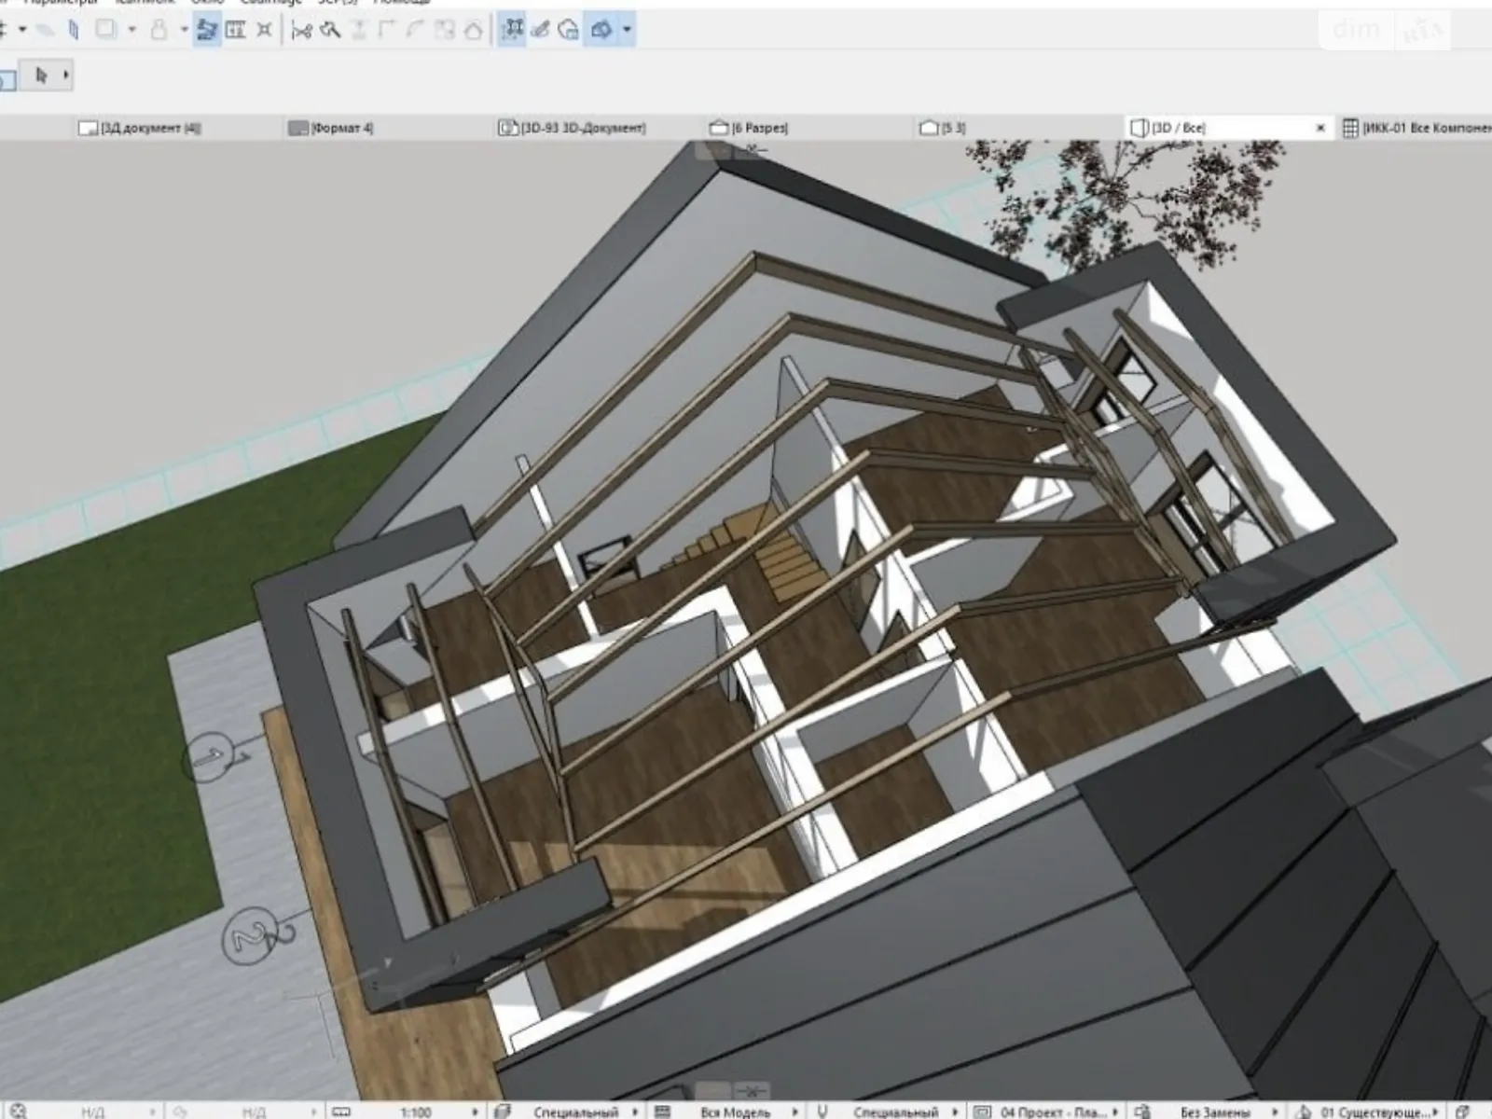Click the Adjust tool next to scissors
The width and height of the screenshot is (1492, 1119).
329,31
